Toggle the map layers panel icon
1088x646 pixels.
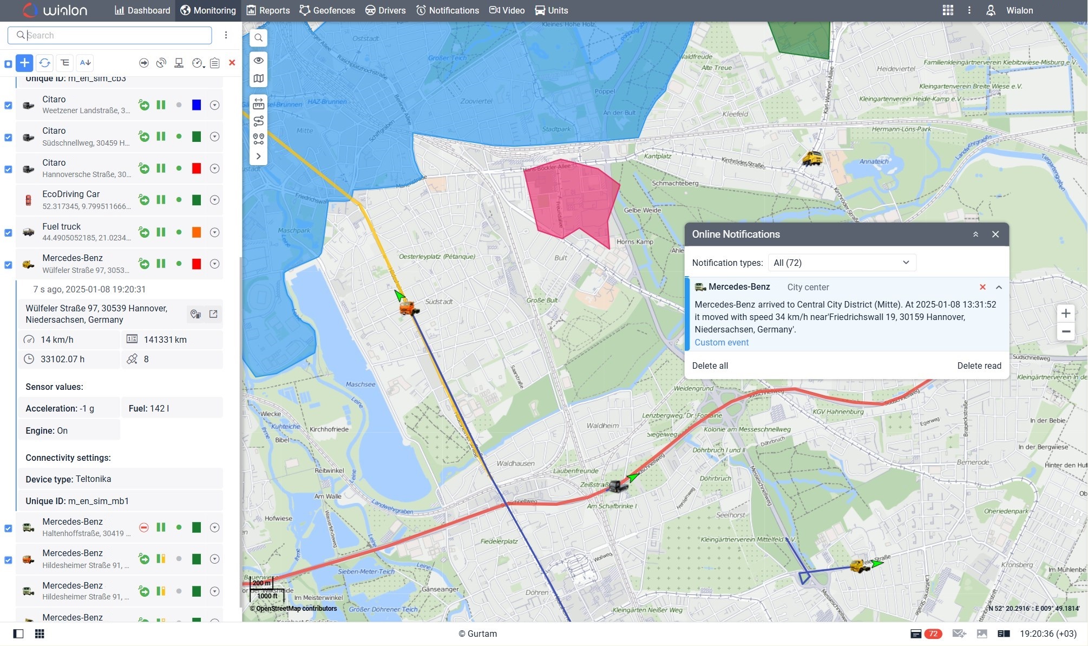[259, 77]
